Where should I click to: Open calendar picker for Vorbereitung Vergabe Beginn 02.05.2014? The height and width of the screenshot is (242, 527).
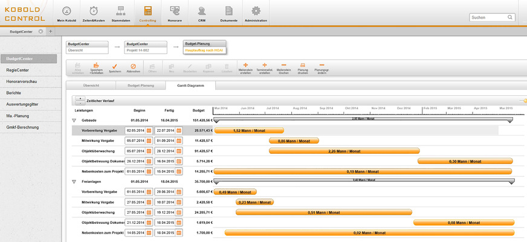click(x=149, y=130)
